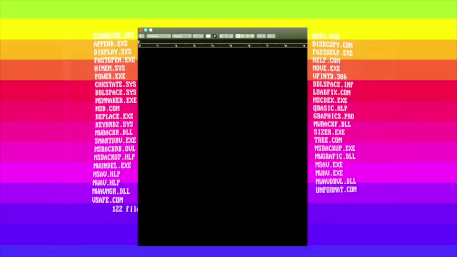
Task: Click the white zoom window button
Action: coord(151,30)
